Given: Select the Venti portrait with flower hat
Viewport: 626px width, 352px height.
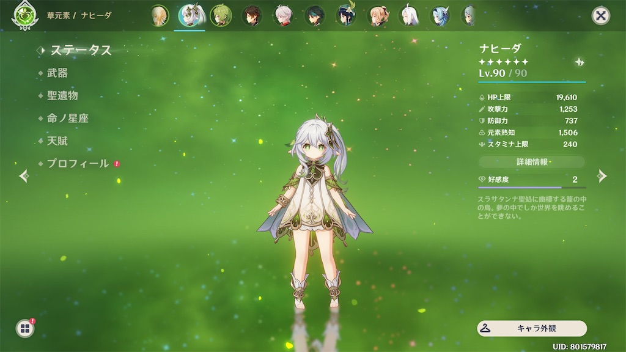Looking at the screenshot, I should (346, 15).
